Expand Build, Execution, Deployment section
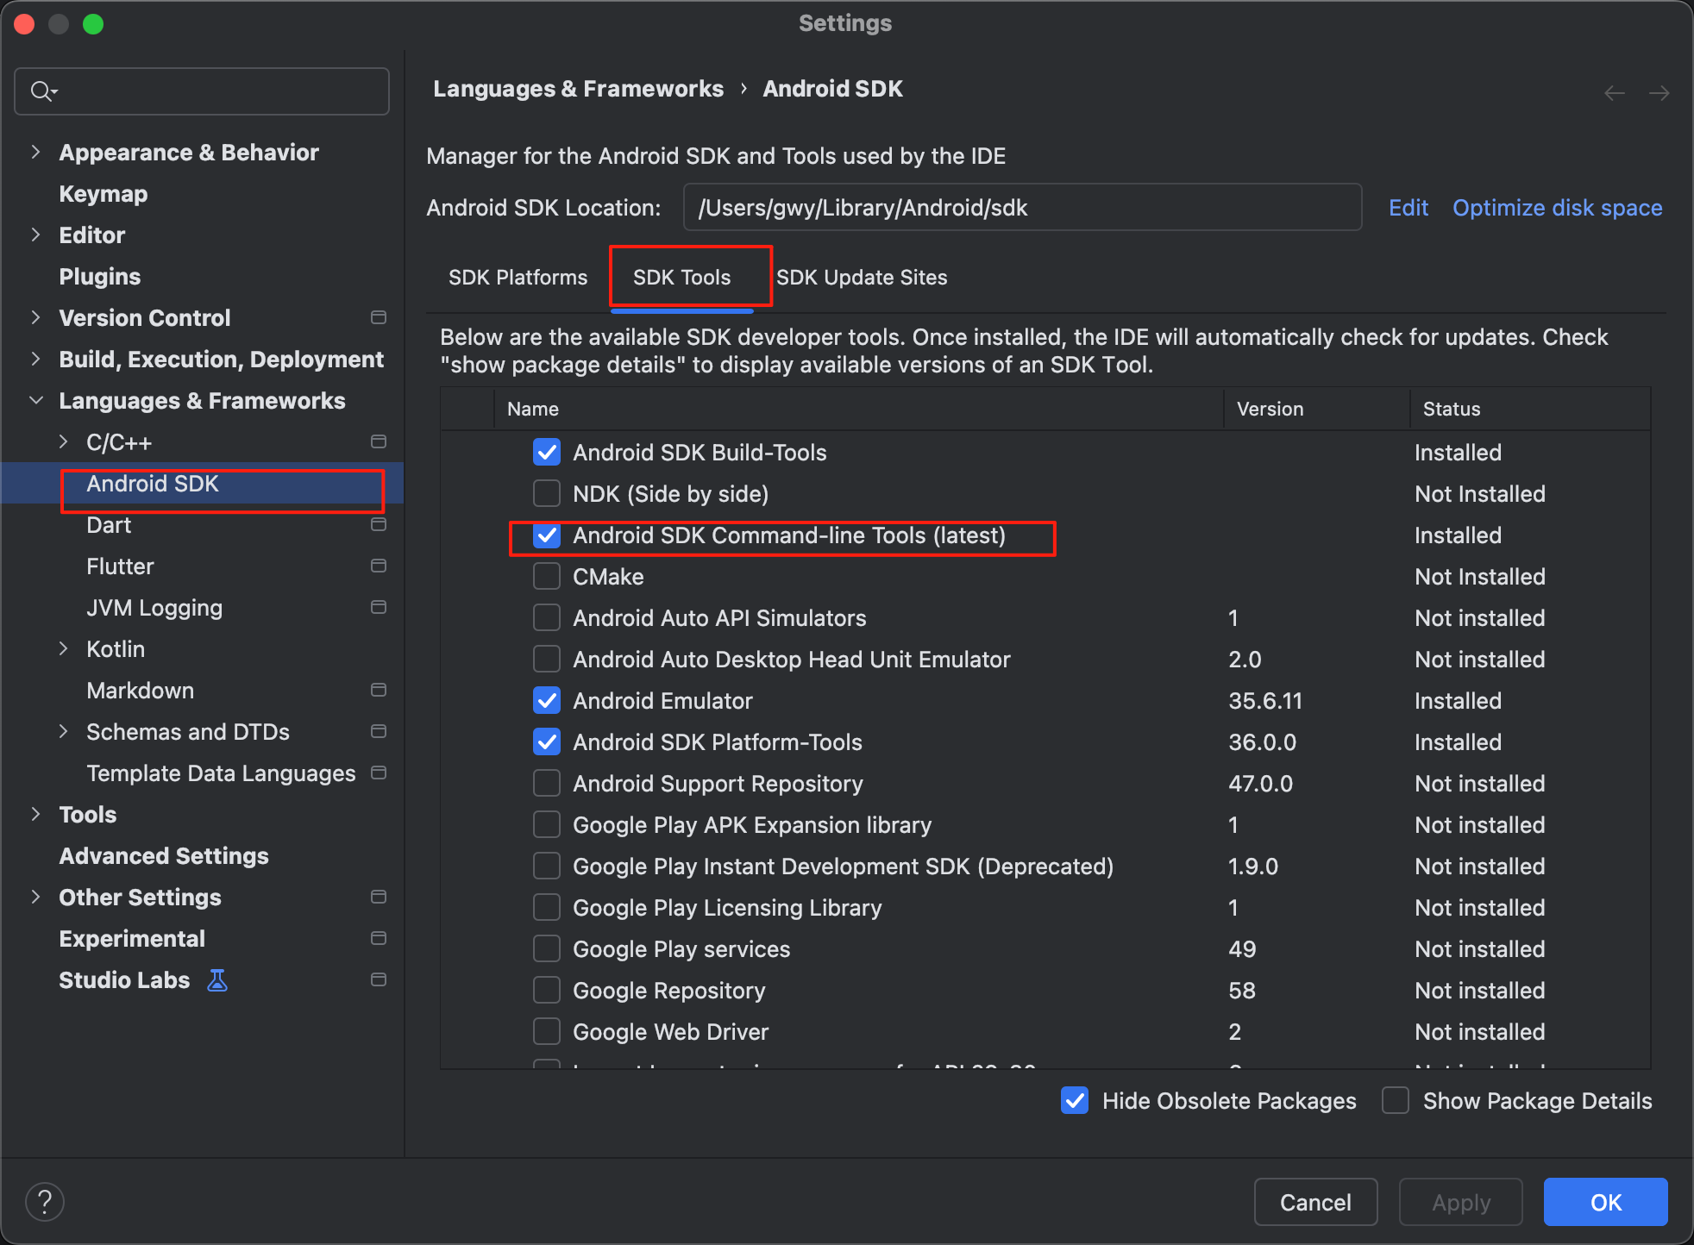The image size is (1694, 1245). pyautogui.click(x=35, y=359)
